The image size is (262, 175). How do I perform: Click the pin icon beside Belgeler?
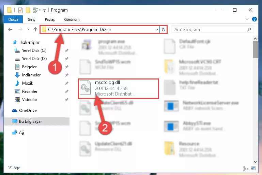[x=67, y=67]
